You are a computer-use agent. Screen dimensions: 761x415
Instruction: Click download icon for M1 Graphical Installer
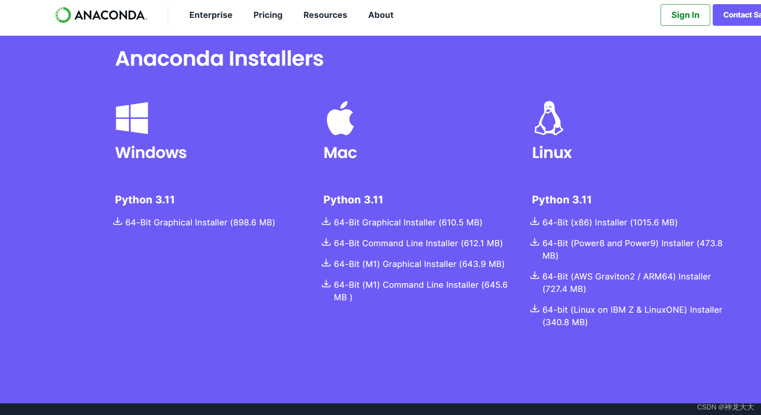(326, 263)
